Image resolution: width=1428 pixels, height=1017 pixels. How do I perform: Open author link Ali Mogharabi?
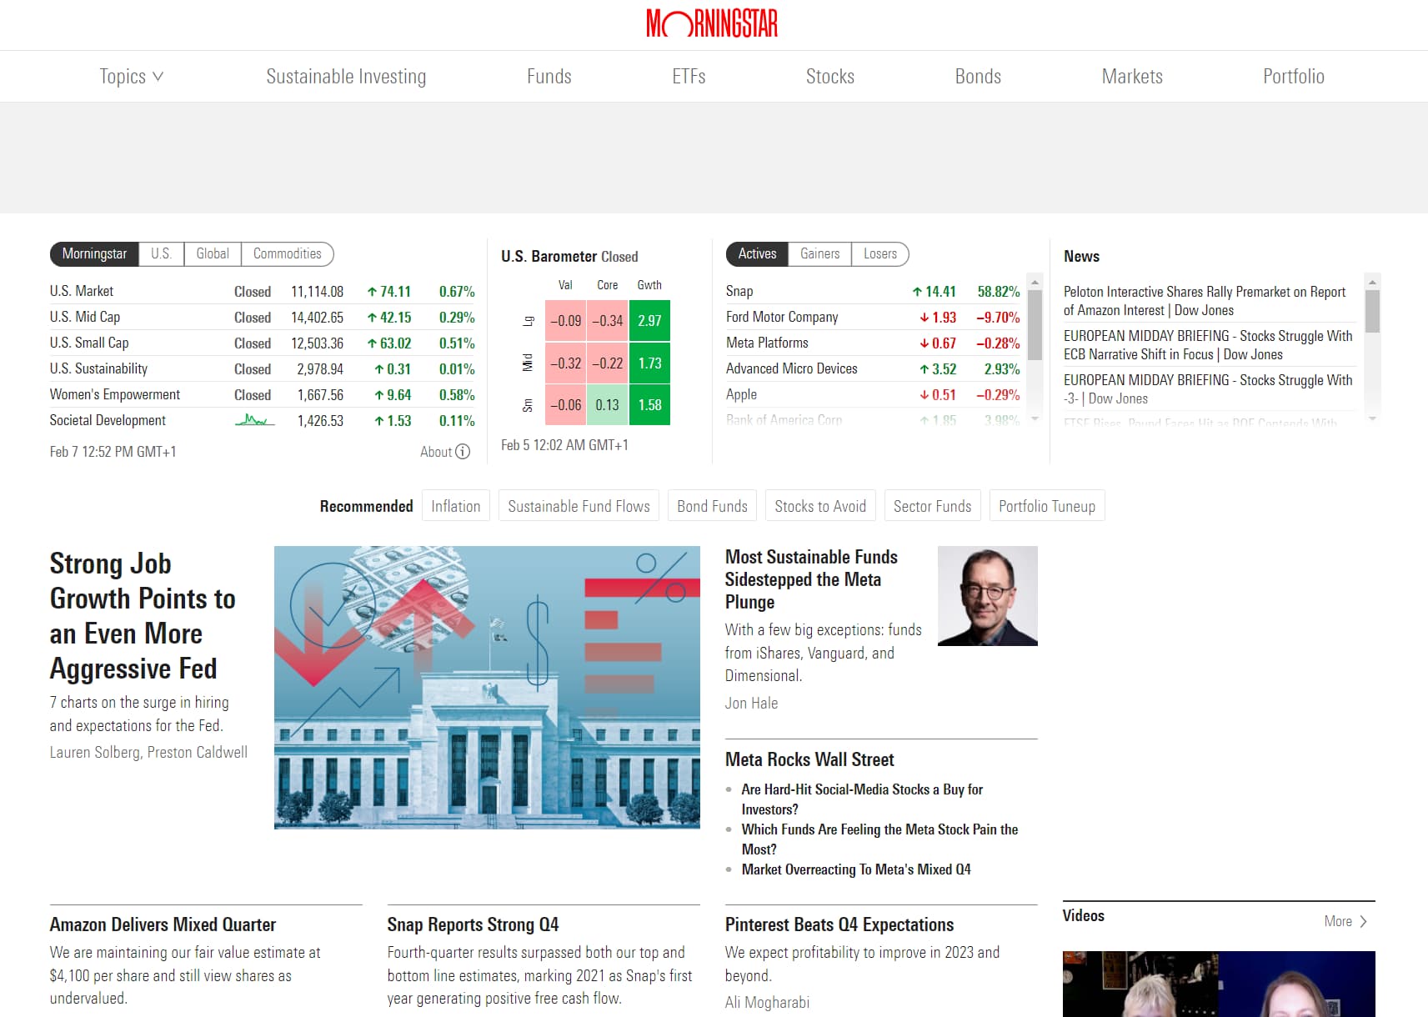pos(767,1002)
